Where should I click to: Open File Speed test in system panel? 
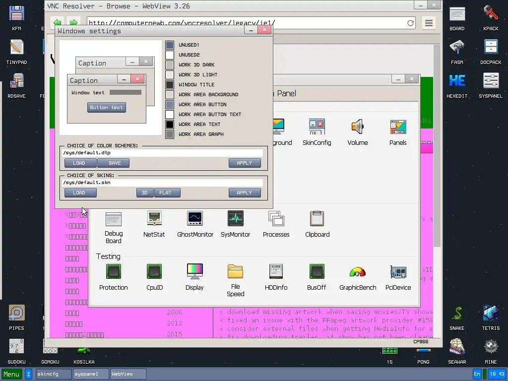(x=235, y=280)
